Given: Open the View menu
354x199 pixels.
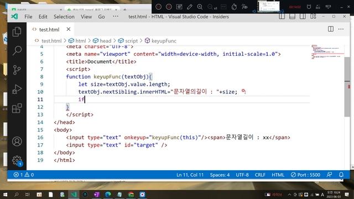Looking at the screenshot, I should pos(86,17).
